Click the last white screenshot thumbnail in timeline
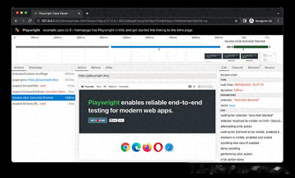This screenshot has width=295, height=178. (268, 57)
